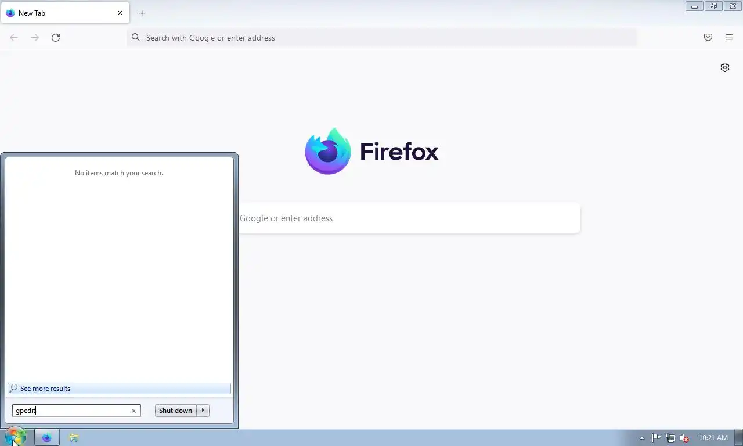Click the magnifier icon in address bar
The image size is (743, 446).
[x=136, y=38]
